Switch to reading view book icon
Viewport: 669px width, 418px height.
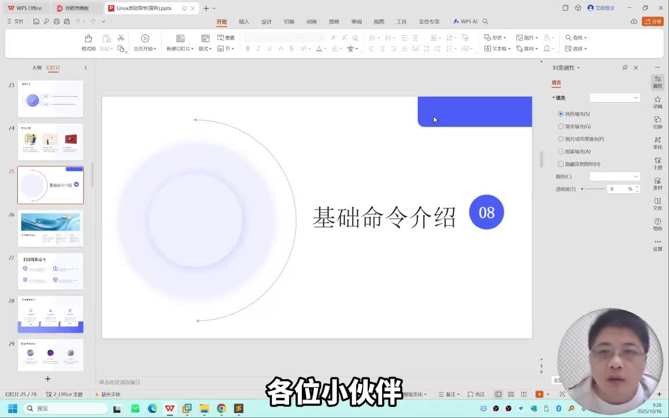(x=523, y=394)
